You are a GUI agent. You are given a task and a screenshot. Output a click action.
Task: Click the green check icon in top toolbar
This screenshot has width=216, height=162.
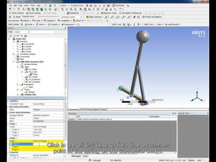[50, 5]
